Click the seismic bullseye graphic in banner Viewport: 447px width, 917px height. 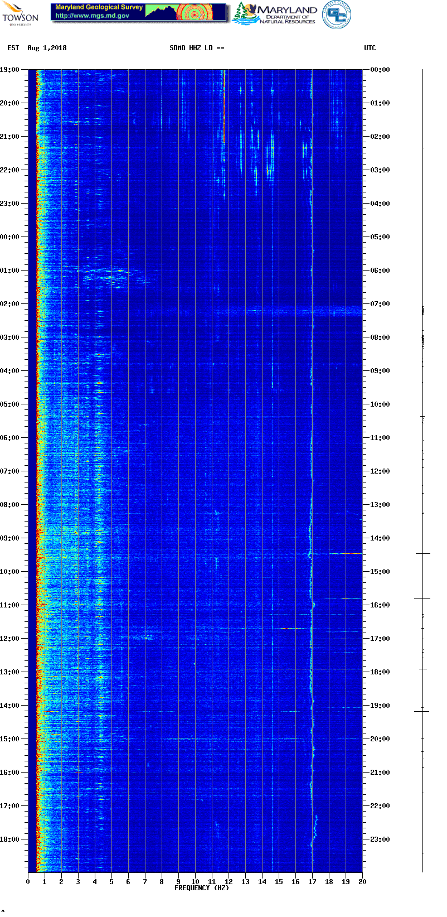click(x=195, y=13)
